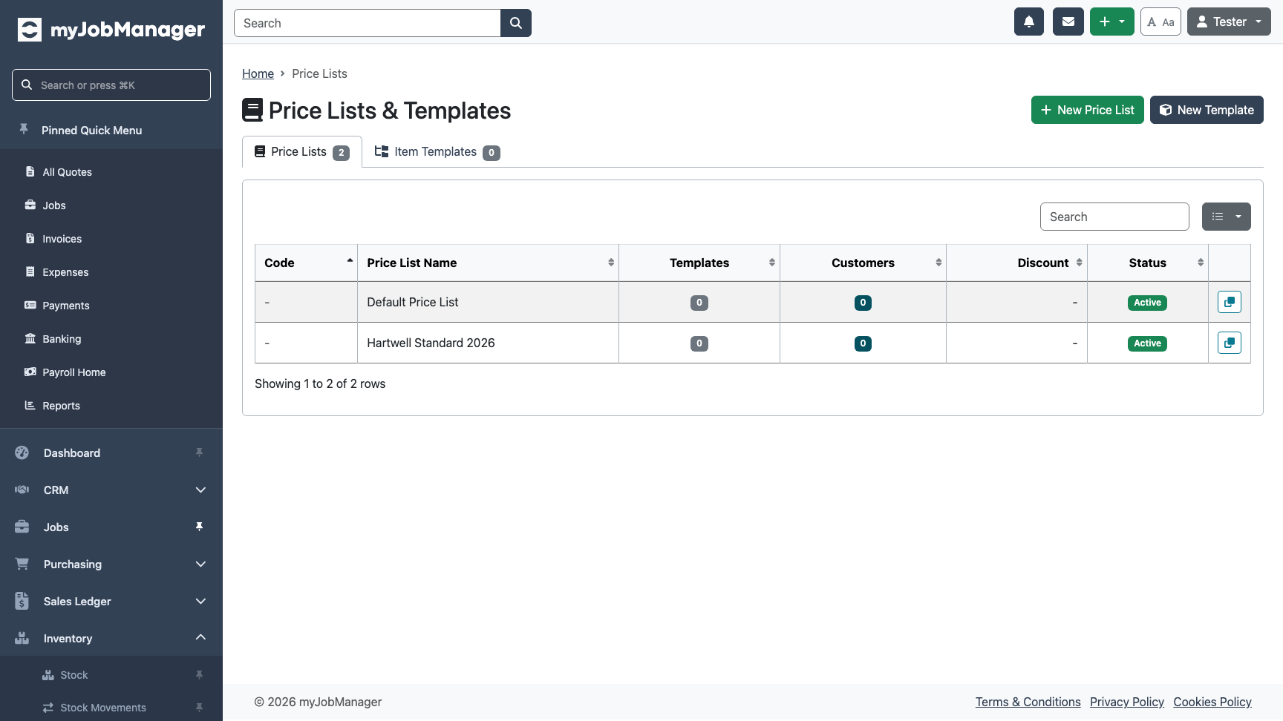Open the Tester user dropdown
This screenshot has width=1283, height=721.
[x=1229, y=22]
